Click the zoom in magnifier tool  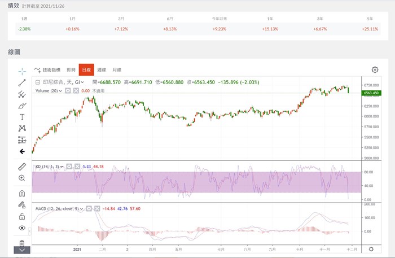pos(22,178)
